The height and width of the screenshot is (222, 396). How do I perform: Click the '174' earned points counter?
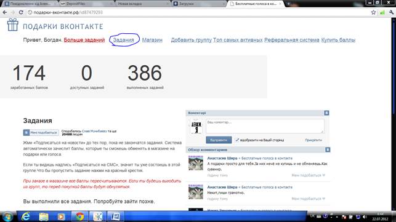pyautogui.click(x=29, y=73)
